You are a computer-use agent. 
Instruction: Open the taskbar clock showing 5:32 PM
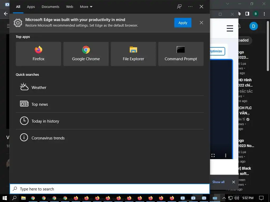click(248, 198)
